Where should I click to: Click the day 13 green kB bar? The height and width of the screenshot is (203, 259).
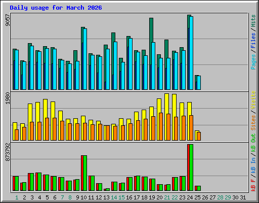(x=108, y=189)
